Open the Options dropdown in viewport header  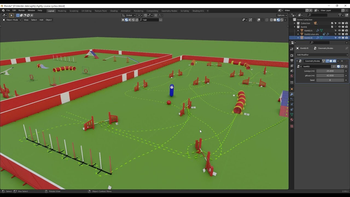pos(282,15)
